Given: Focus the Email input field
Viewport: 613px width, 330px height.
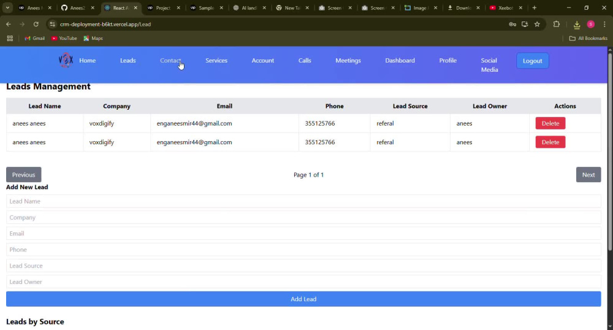Looking at the screenshot, I should (x=303, y=234).
